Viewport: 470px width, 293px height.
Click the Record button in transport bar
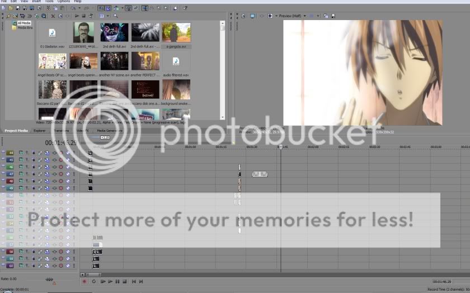(x=84, y=281)
